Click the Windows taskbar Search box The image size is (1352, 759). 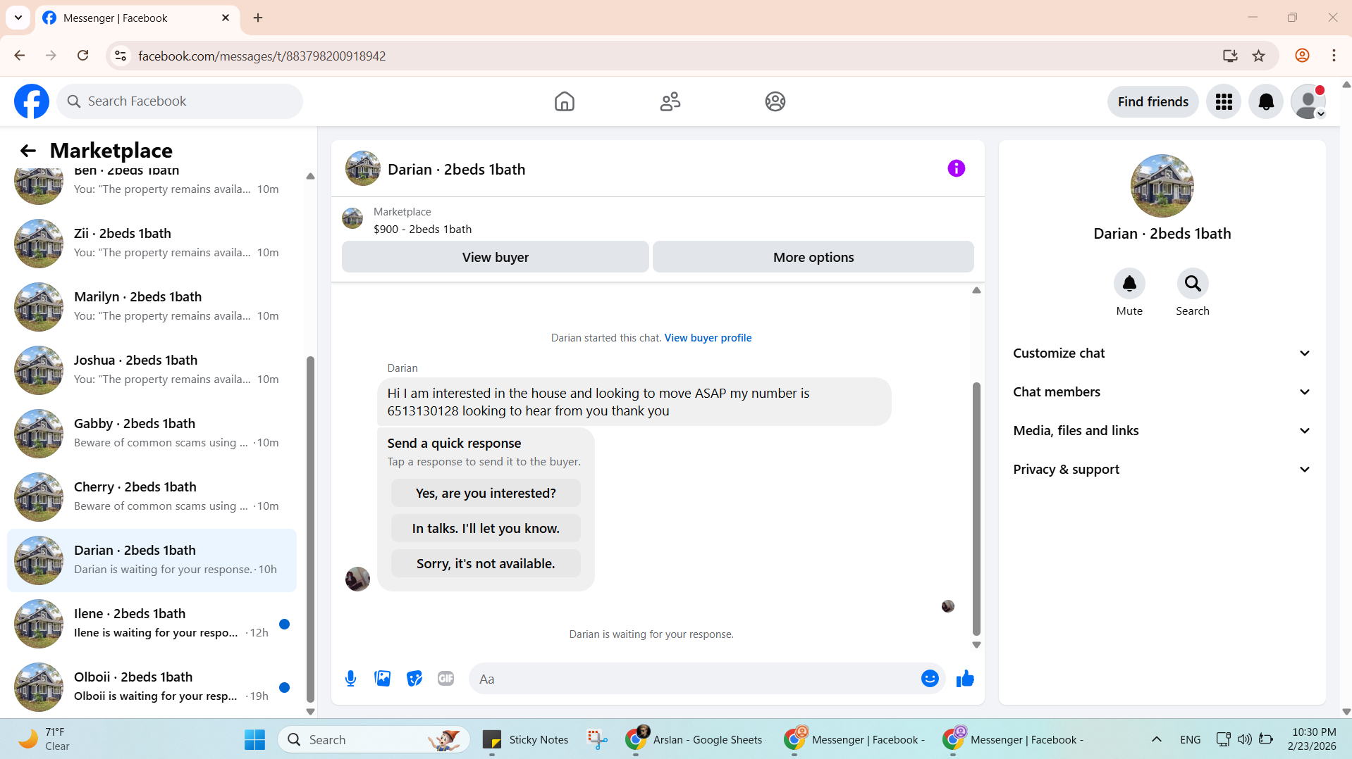374,740
